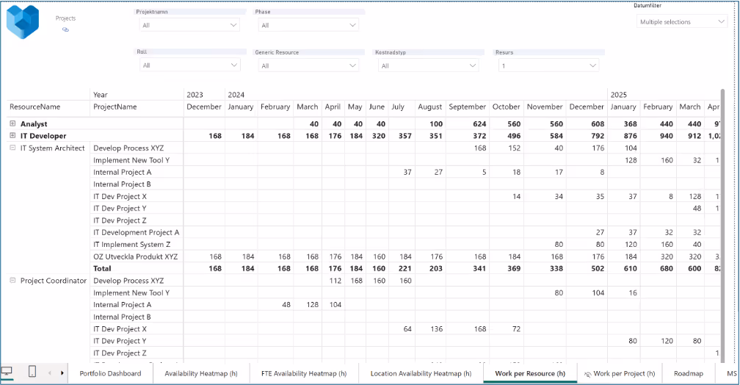Expand the IT Developer row

point(12,135)
